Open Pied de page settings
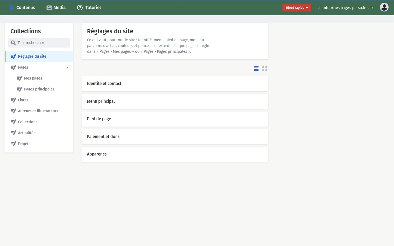The width and height of the screenshot is (394, 246). click(x=175, y=119)
